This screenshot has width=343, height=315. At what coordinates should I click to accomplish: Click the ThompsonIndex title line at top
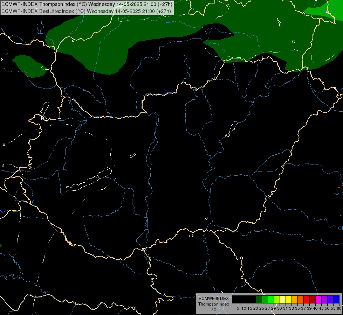pos(87,4)
